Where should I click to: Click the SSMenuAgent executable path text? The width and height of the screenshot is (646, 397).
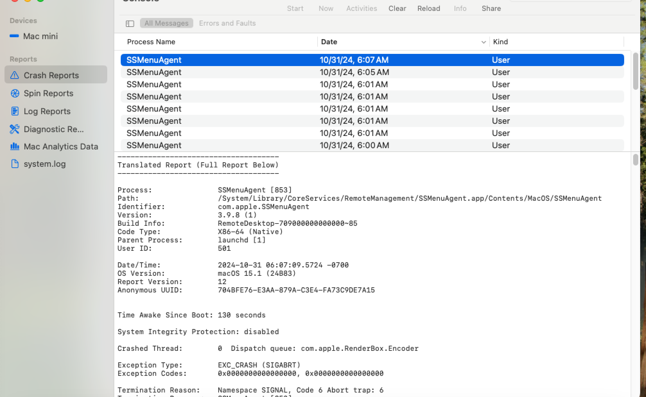(410, 198)
